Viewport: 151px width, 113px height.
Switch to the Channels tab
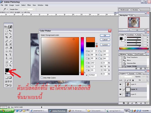coord(131,74)
